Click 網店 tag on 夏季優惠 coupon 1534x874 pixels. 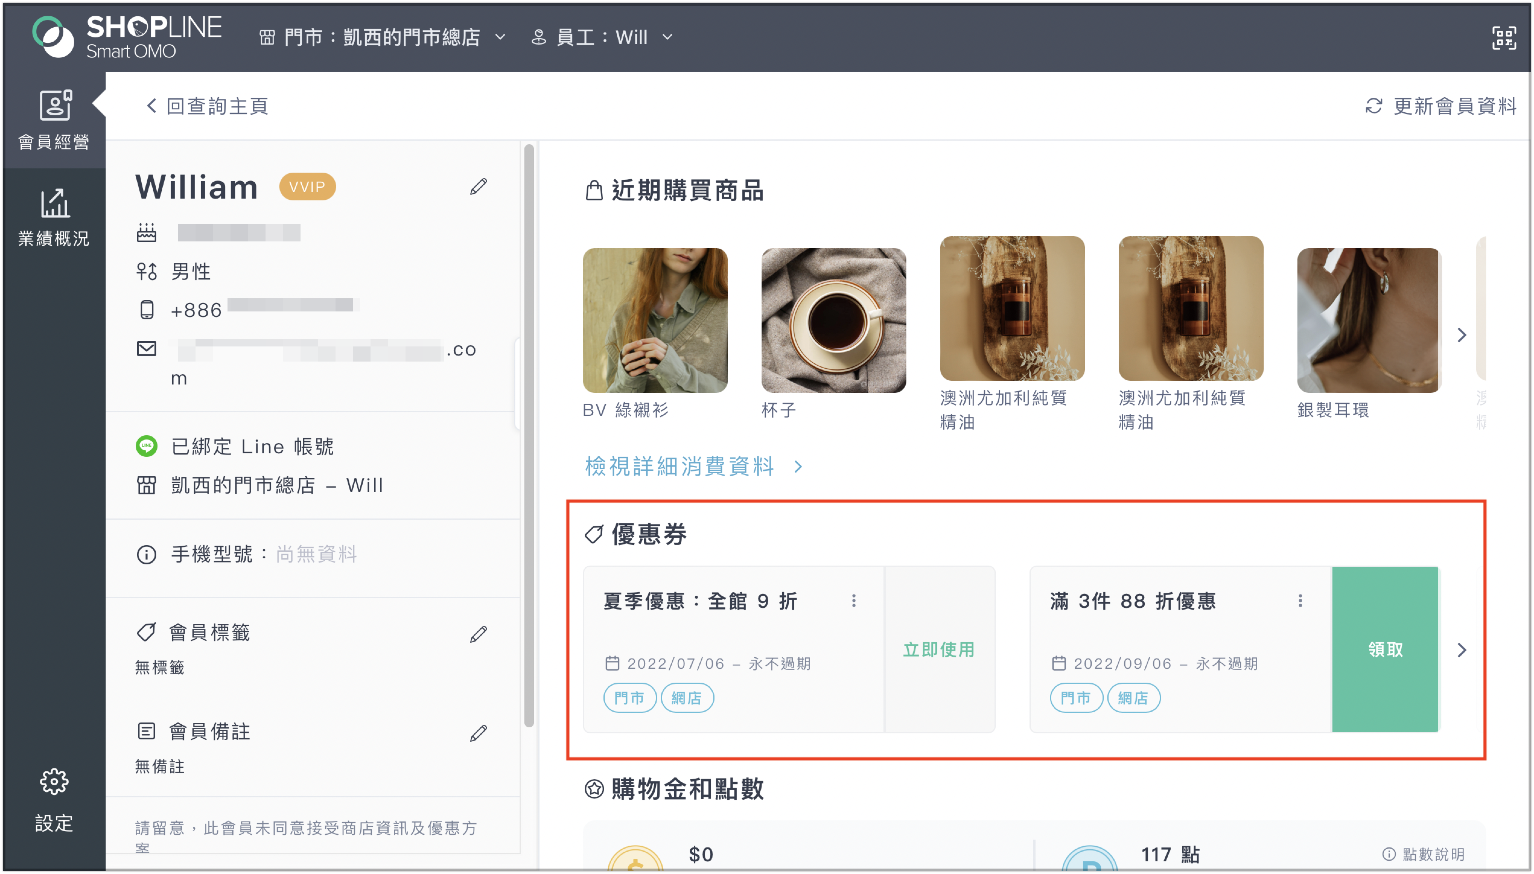pos(686,698)
